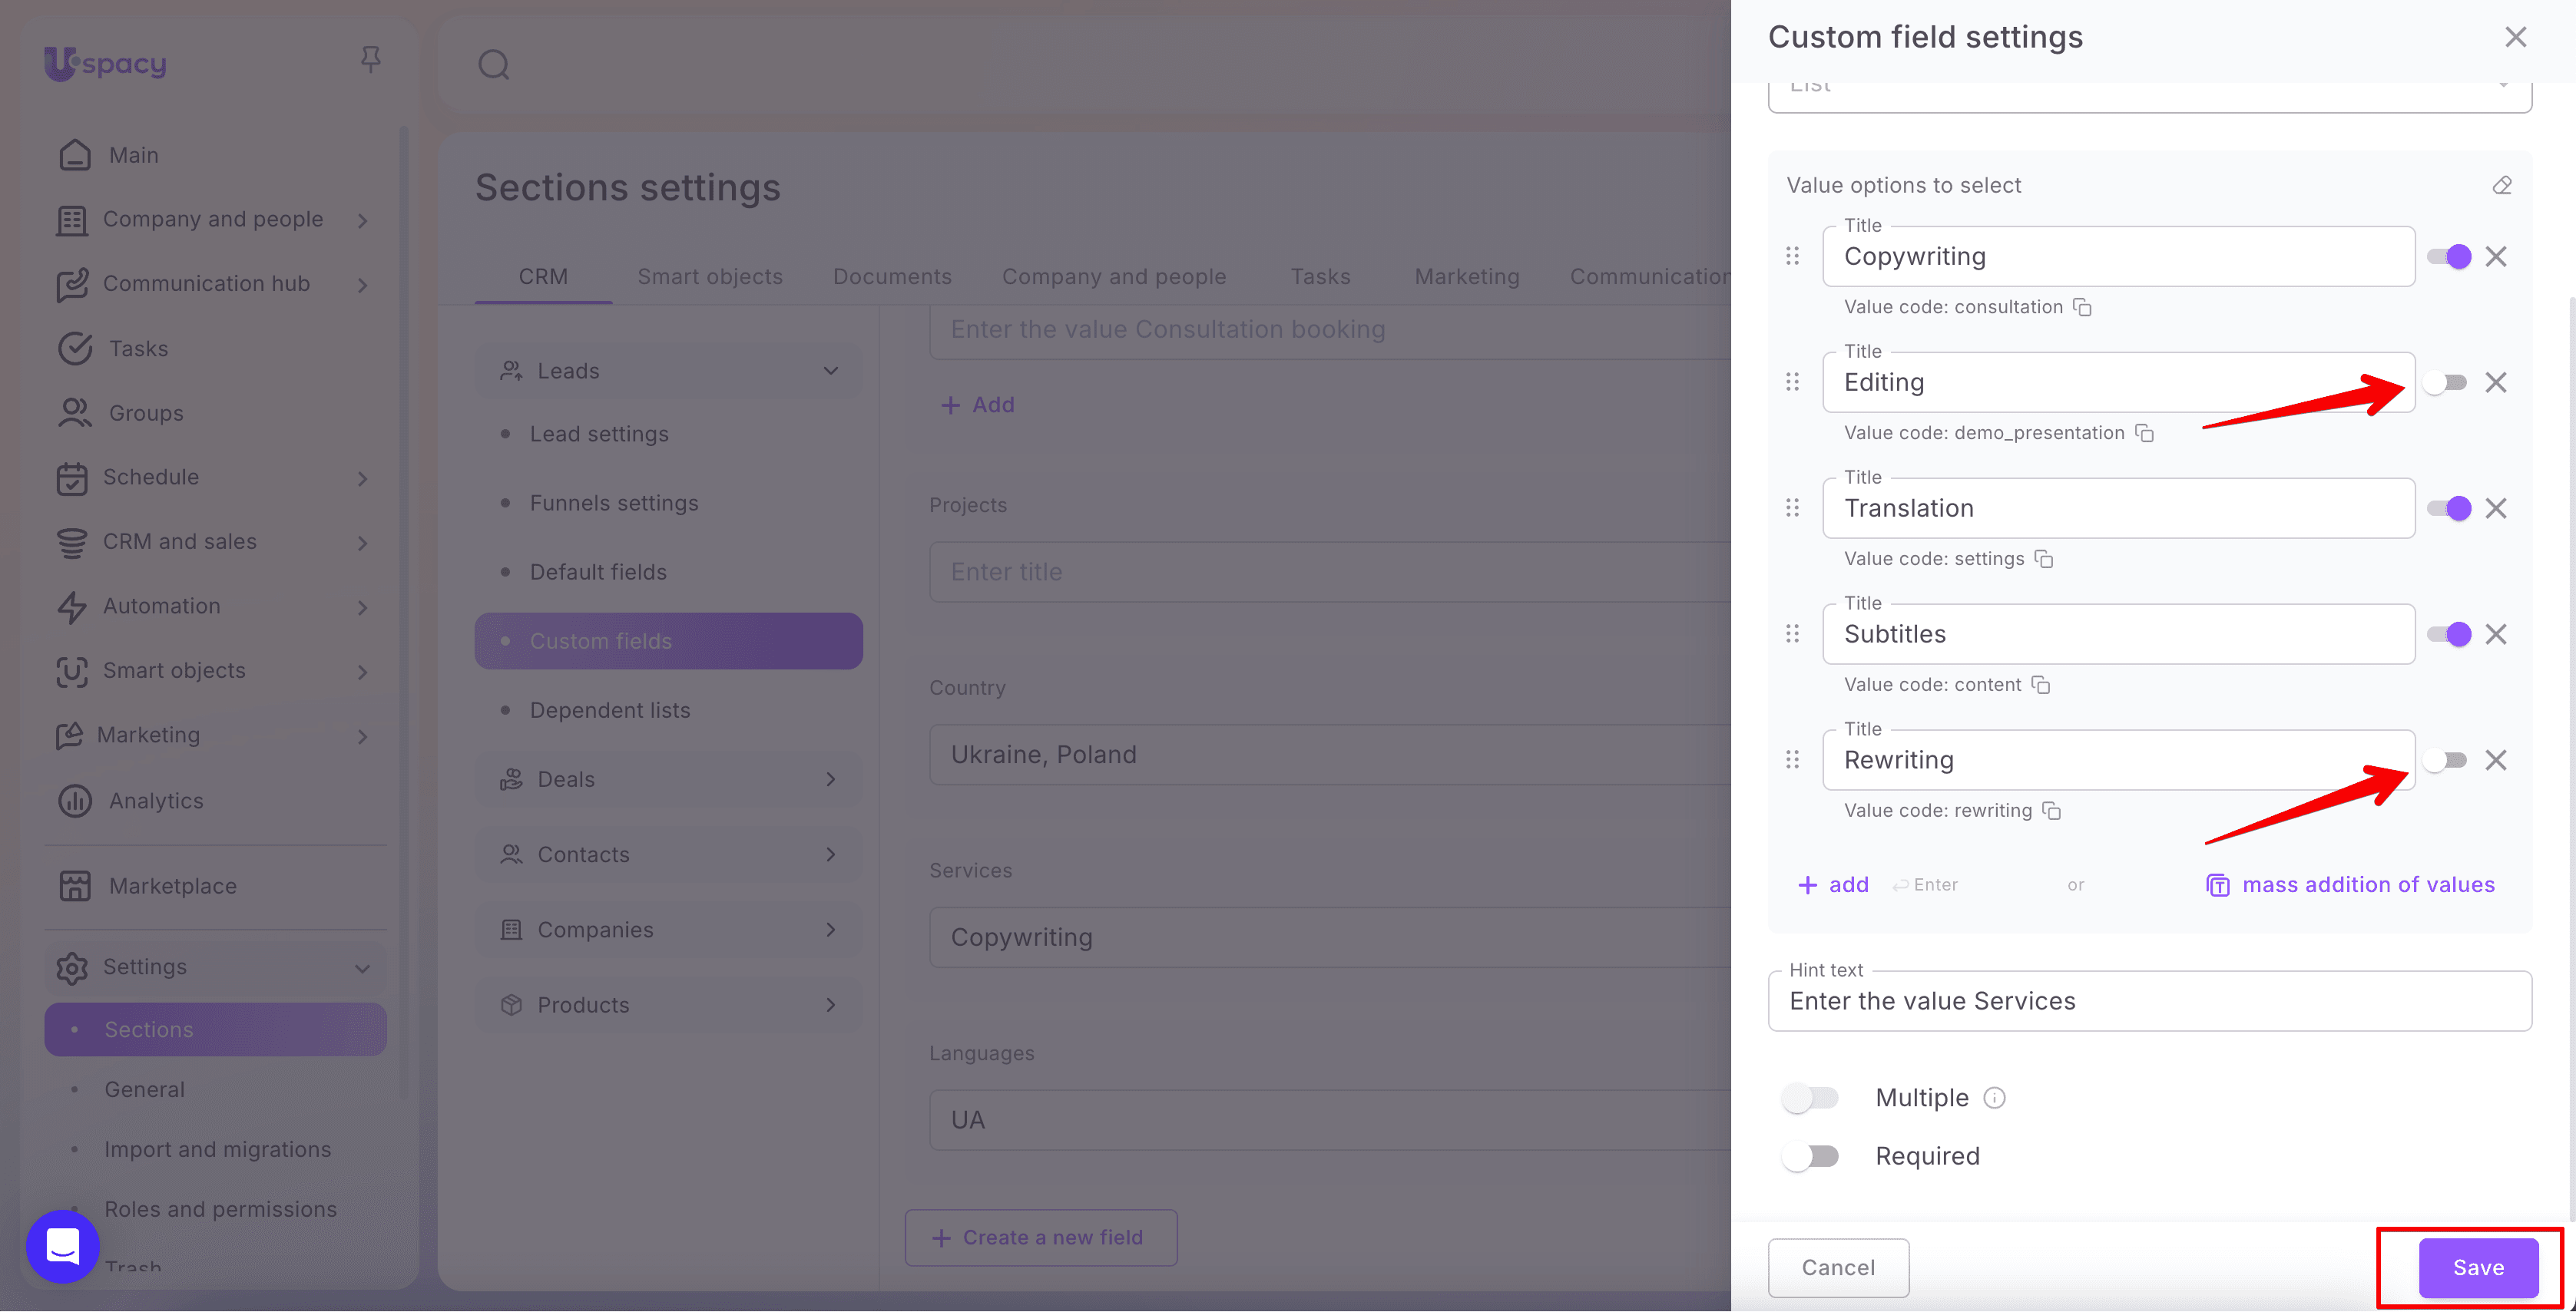Open Company and people tab
This screenshot has width=2576, height=1312.
click(x=1114, y=277)
